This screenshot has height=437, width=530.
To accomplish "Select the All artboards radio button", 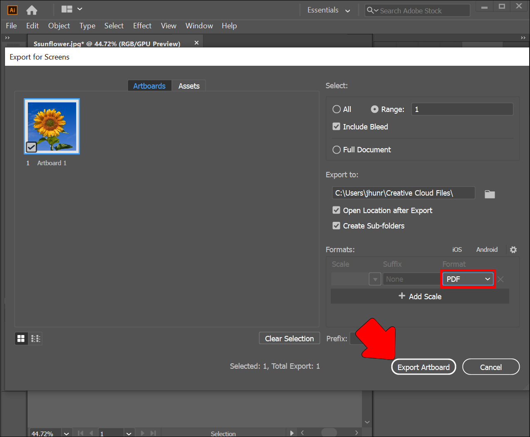I will point(337,109).
